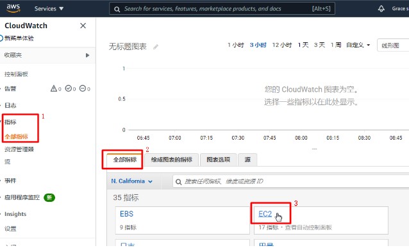Expand the Services menu
This screenshot has height=248, width=409.
point(49,8)
